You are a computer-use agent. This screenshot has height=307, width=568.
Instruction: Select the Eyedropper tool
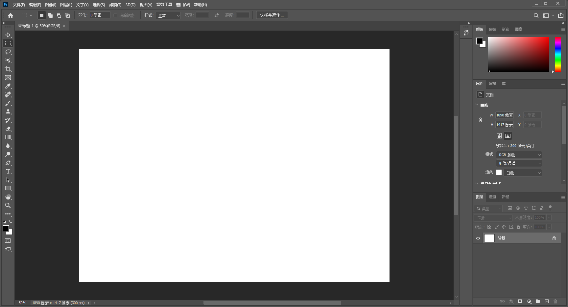coord(8,86)
